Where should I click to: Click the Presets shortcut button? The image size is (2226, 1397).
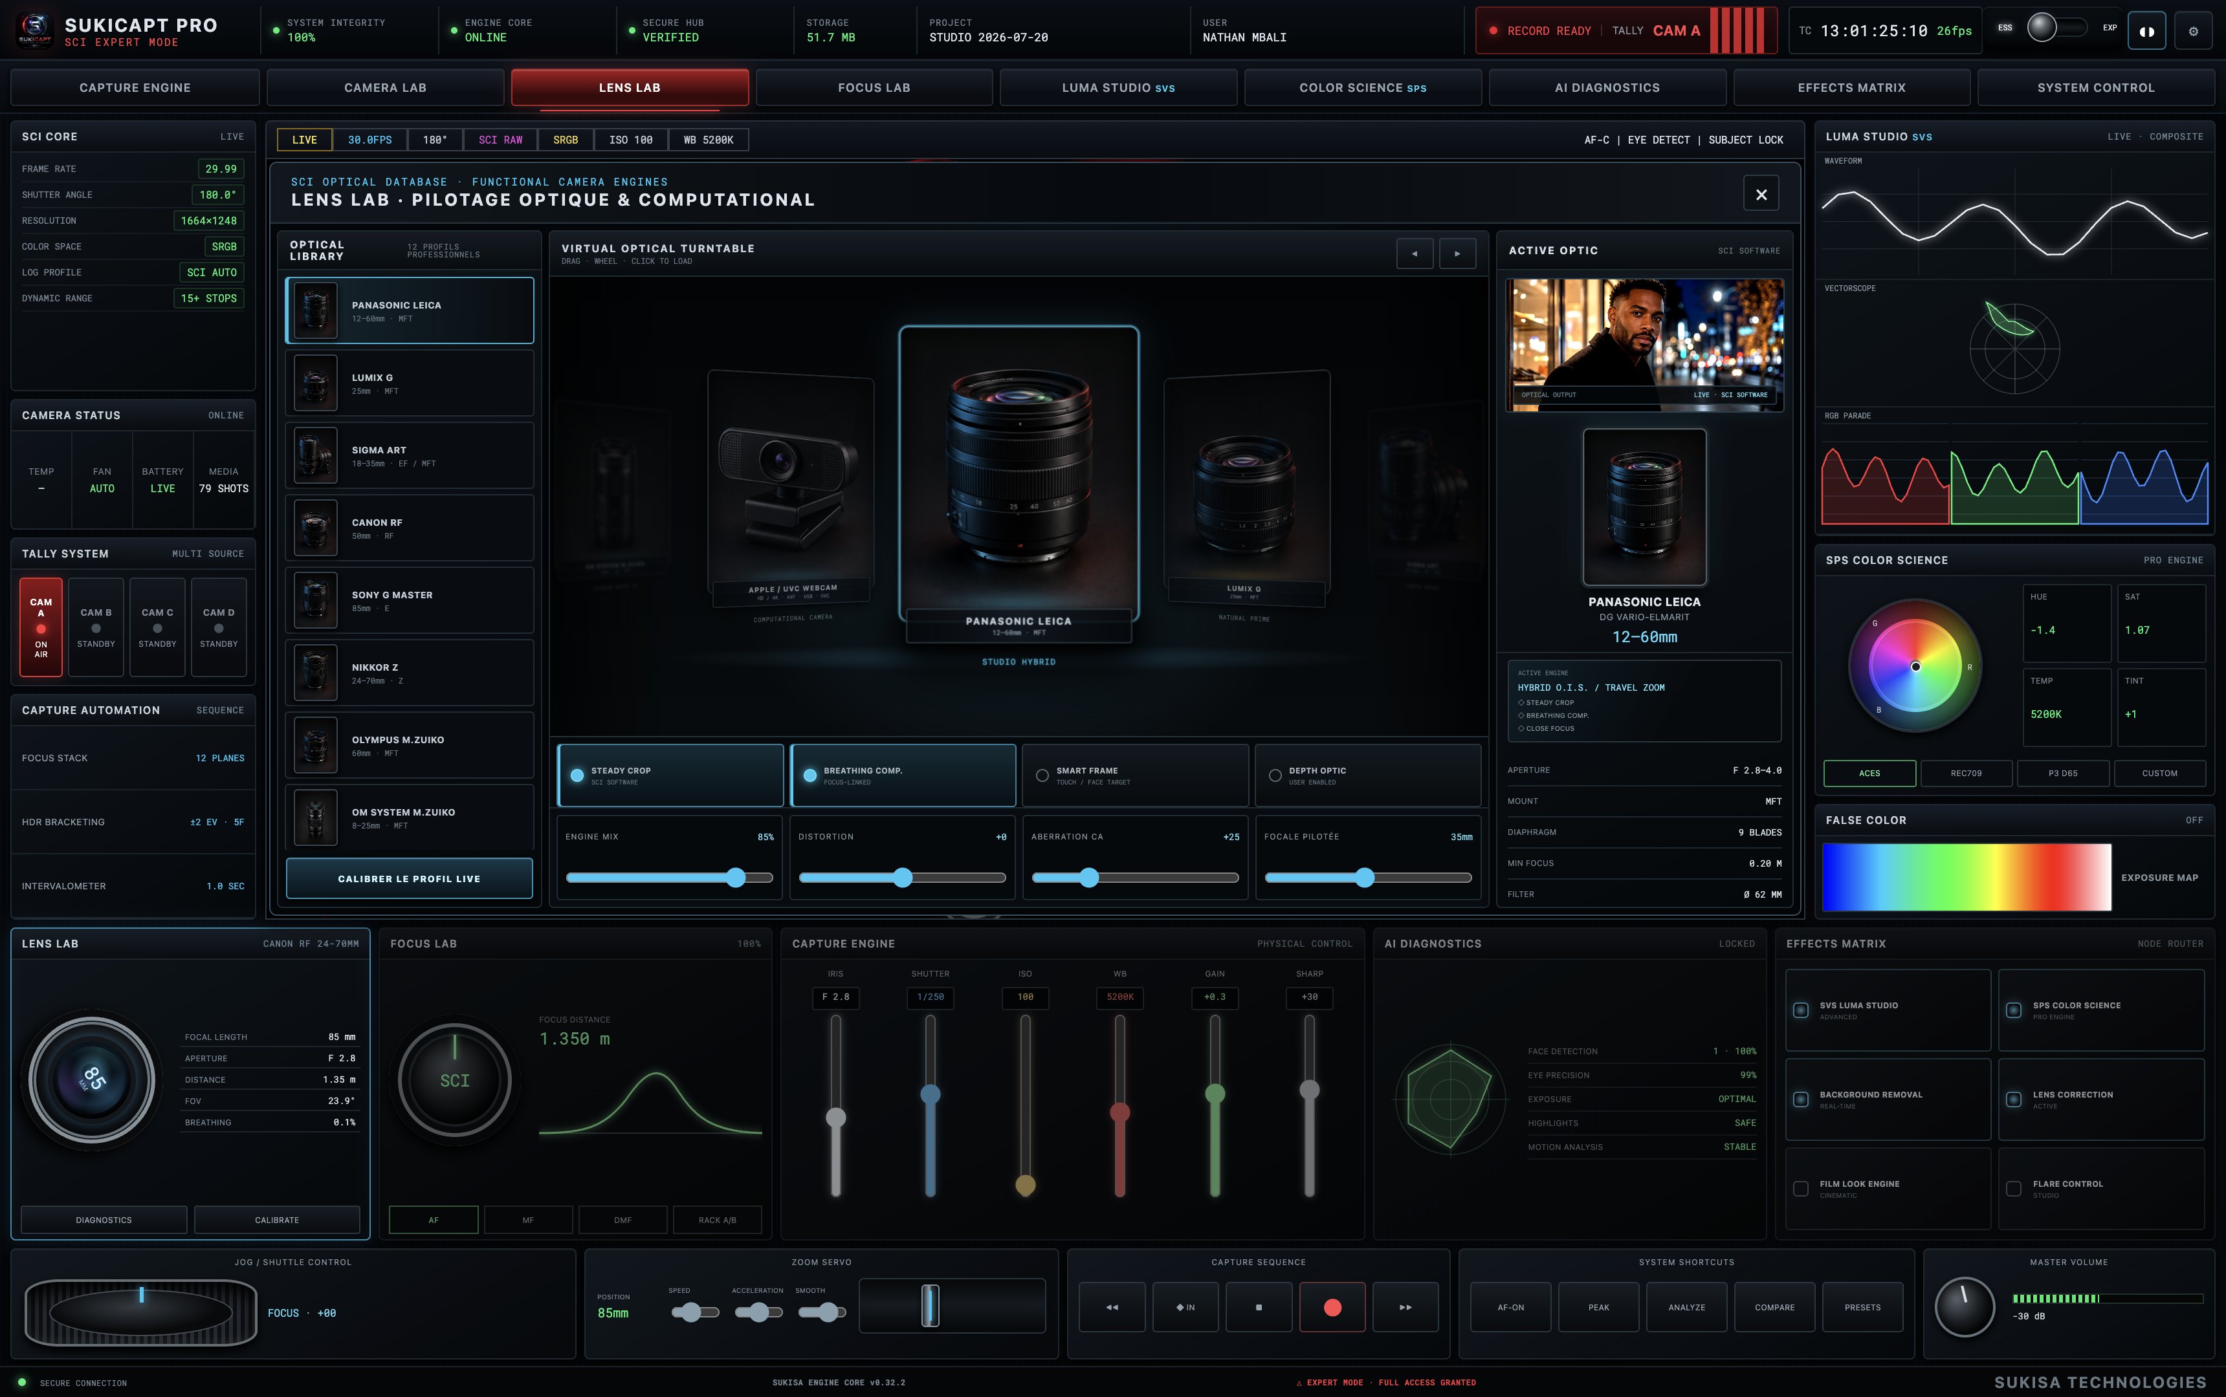click(x=1863, y=1306)
